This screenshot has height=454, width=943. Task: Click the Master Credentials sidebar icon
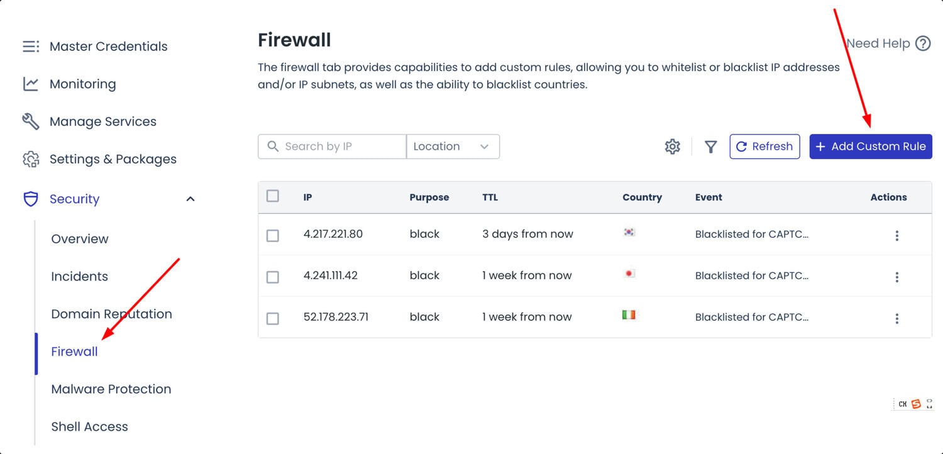pyautogui.click(x=30, y=45)
